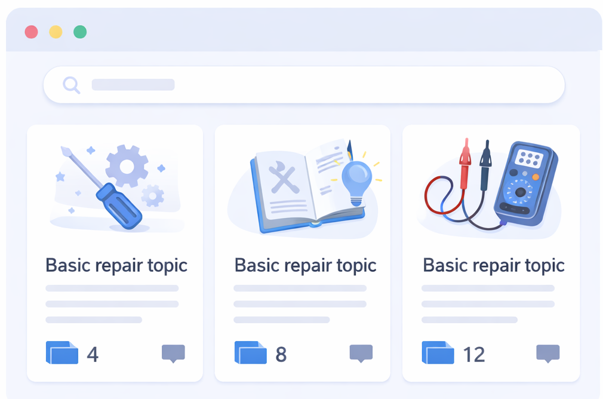
Task: Click the folder icon beside count 8
Action: [x=251, y=352]
